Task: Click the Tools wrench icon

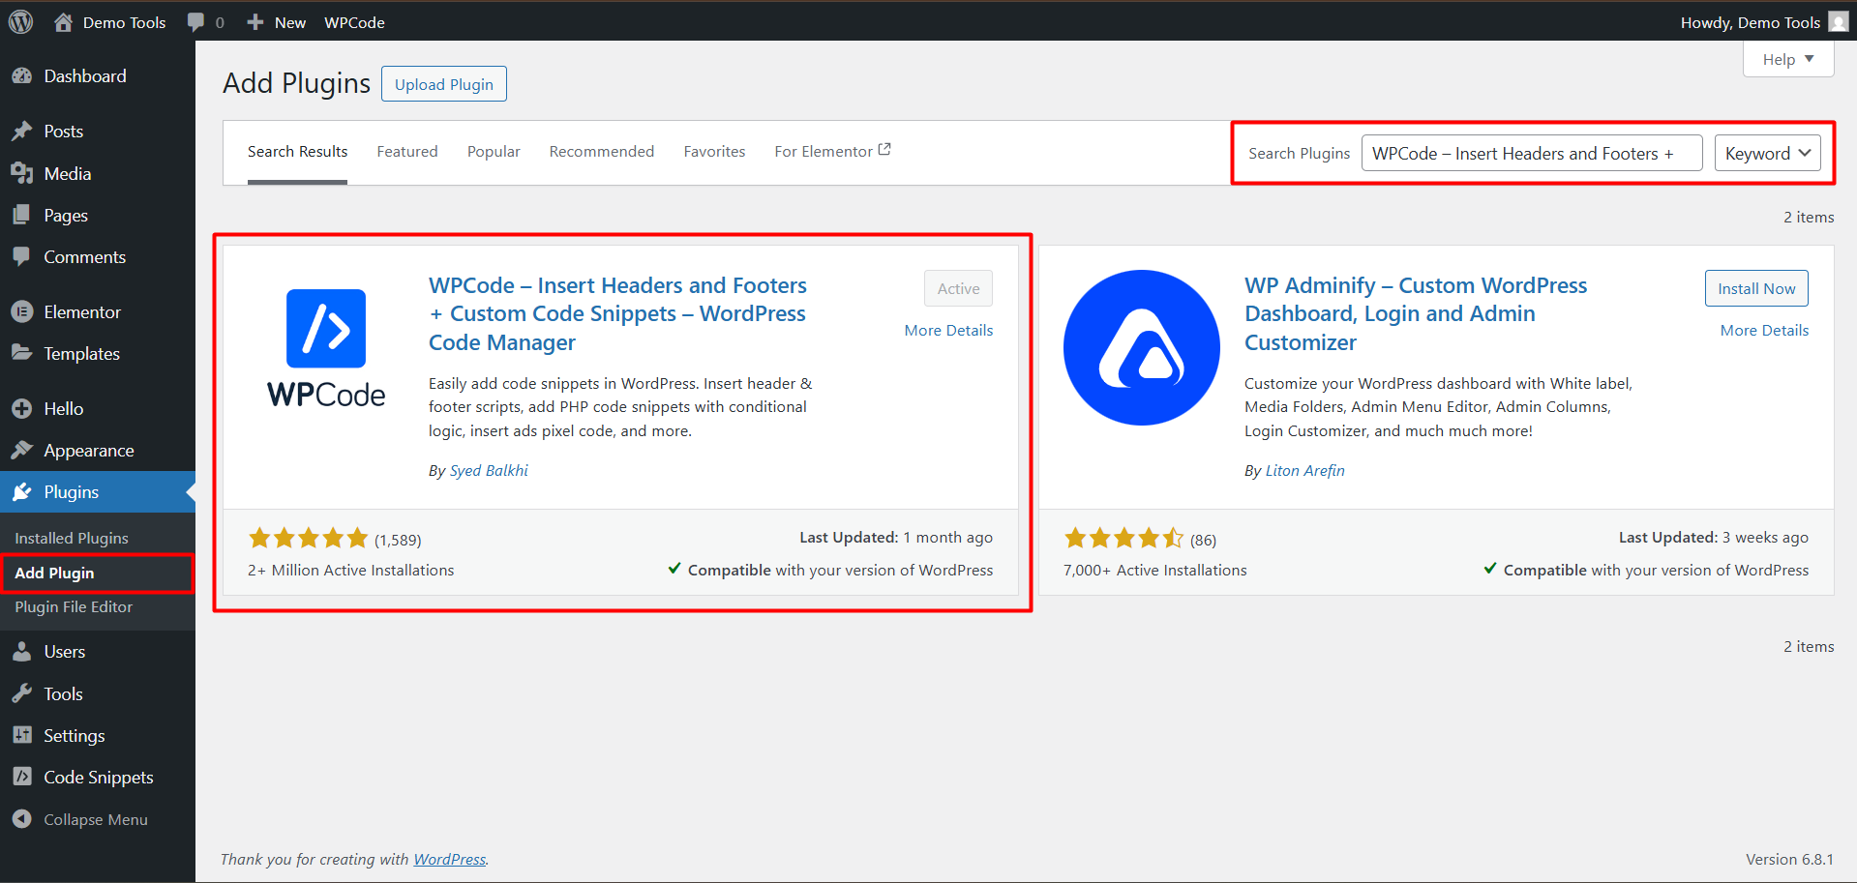Action: [x=21, y=693]
